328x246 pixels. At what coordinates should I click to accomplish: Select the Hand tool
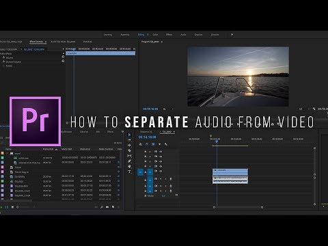pyautogui.click(x=129, y=166)
